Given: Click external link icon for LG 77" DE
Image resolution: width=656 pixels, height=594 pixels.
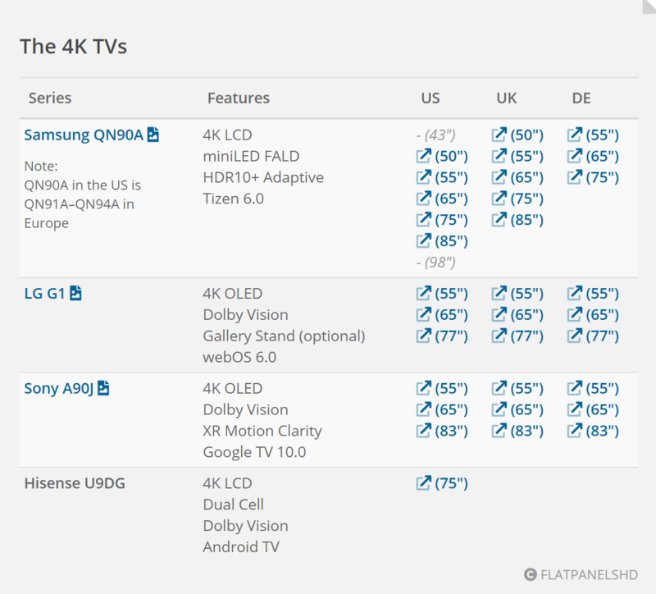Looking at the screenshot, I should click(x=574, y=336).
